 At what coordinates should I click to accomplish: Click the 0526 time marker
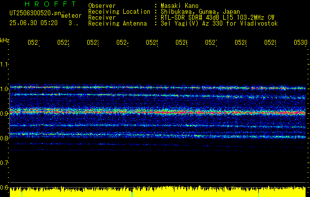(182, 42)
